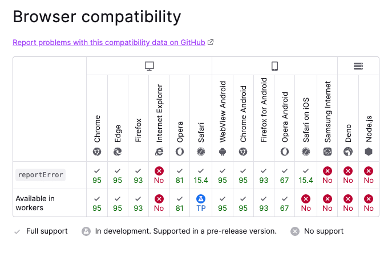Expand reportError Safari 15.4 support cell

click(x=201, y=176)
